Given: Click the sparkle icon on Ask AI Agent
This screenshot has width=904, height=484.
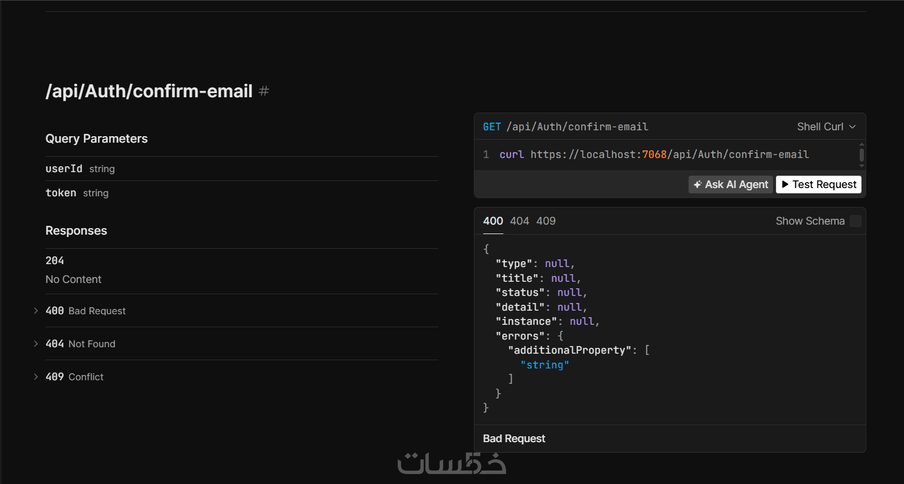Looking at the screenshot, I should click(697, 185).
